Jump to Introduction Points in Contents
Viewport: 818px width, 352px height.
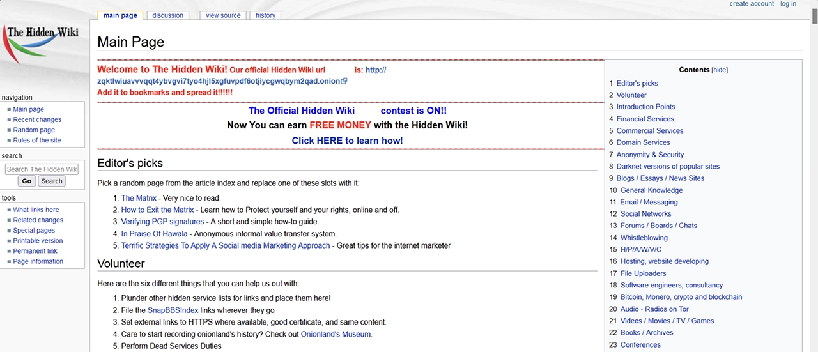coord(645,107)
